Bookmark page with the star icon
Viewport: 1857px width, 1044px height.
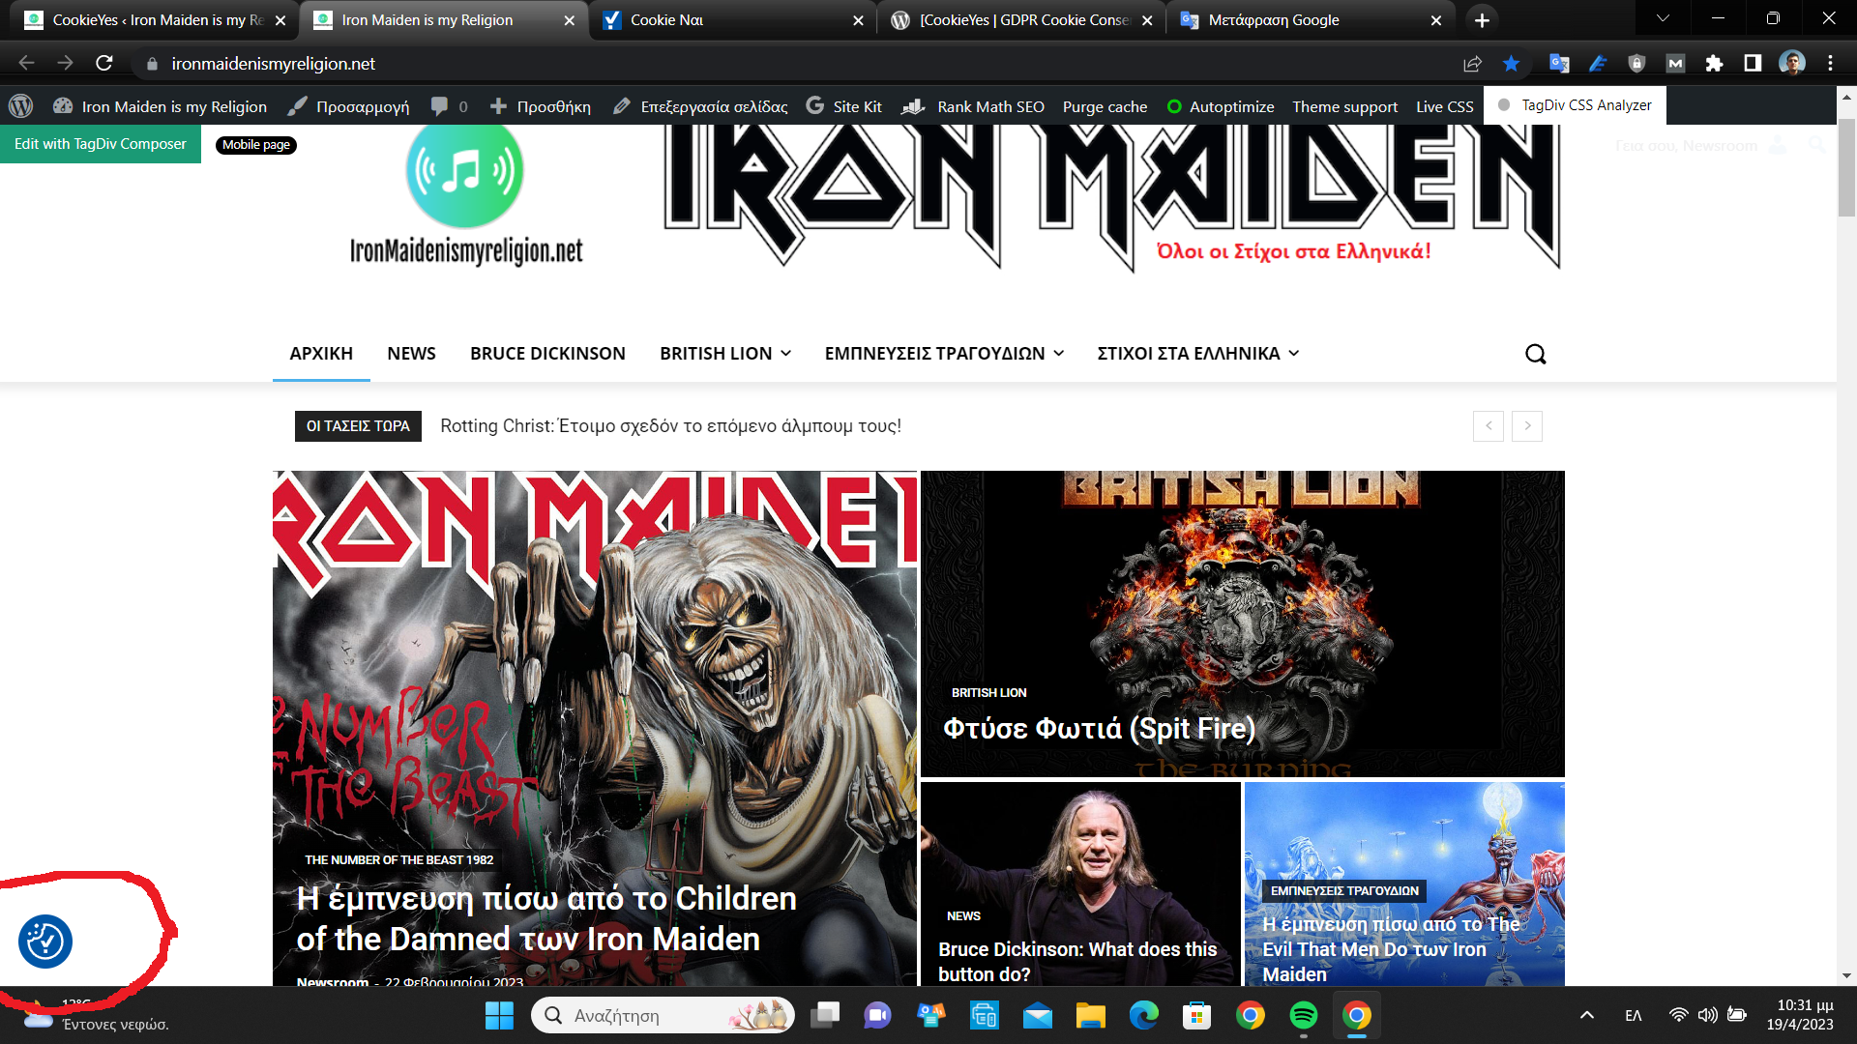coord(1511,64)
